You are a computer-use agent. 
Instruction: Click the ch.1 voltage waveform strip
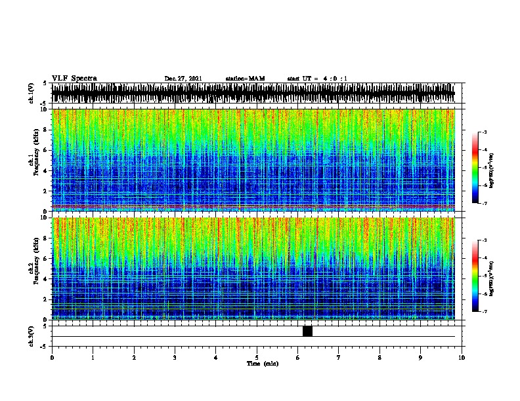point(253,93)
